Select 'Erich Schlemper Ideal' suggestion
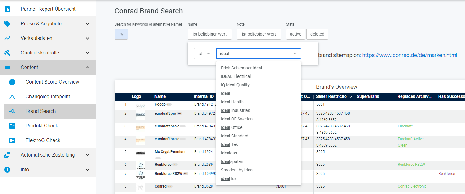The height and width of the screenshot is (194, 465). click(x=259, y=68)
